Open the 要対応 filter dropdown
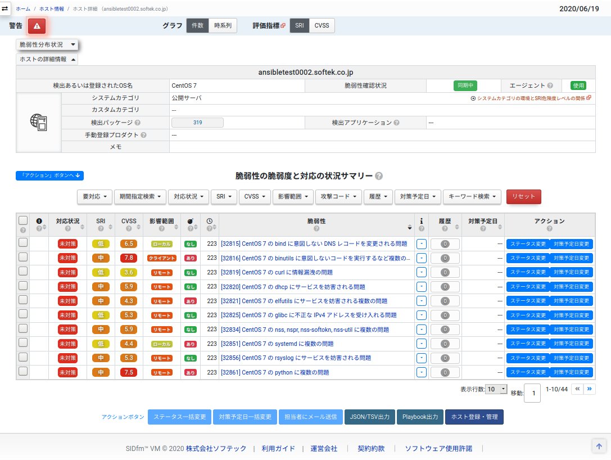Image resolution: width=611 pixels, height=460 pixels. pyautogui.click(x=94, y=197)
